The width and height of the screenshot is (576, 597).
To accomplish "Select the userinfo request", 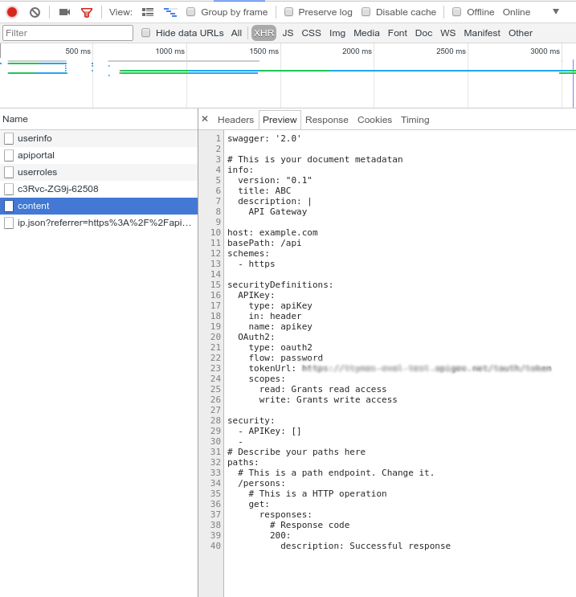I will pos(99,138).
